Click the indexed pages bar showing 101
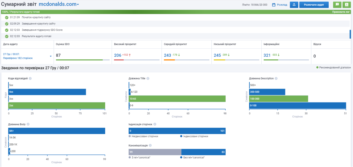The width and height of the screenshot is (353, 167). (177, 131)
